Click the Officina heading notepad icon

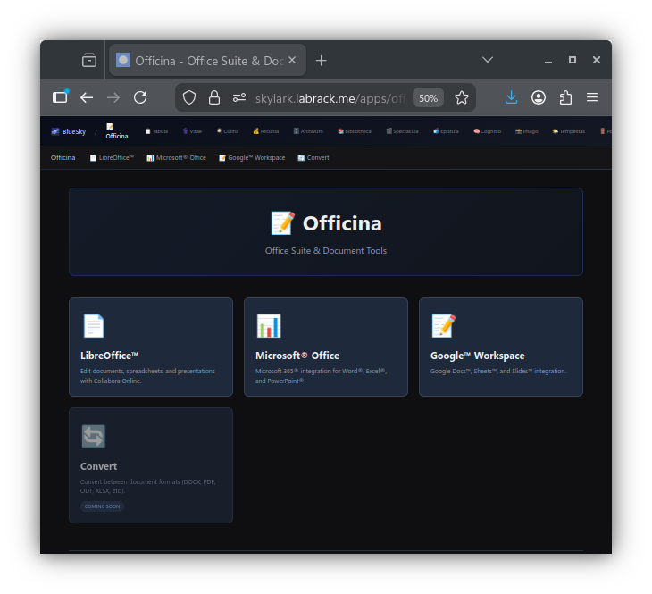[283, 223]
